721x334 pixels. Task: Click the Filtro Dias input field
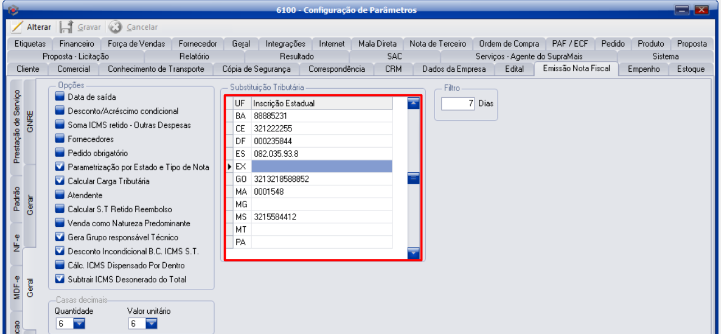(458, 104)
